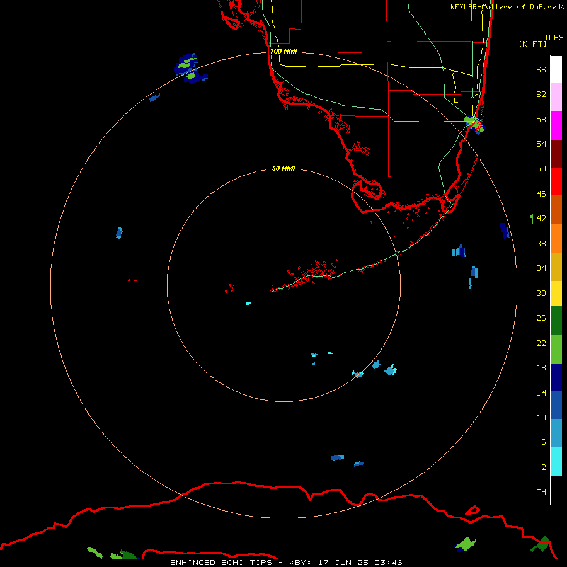The image size is (567, 567).
Task: Click the light pink legend swatch
Action: click(x=556, y=97)
